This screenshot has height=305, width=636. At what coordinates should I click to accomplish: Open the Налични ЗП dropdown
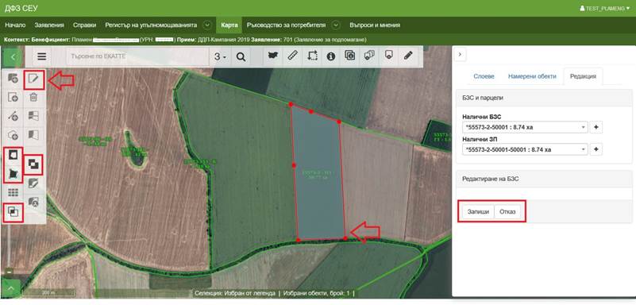click(x=525, y=149)
